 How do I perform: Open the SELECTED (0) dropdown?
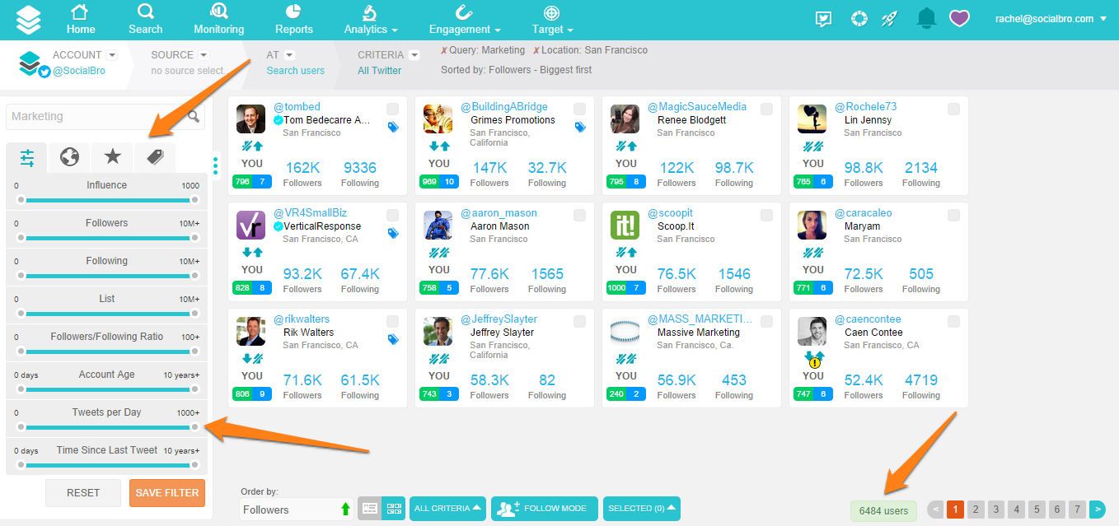[x=642, y=509]
